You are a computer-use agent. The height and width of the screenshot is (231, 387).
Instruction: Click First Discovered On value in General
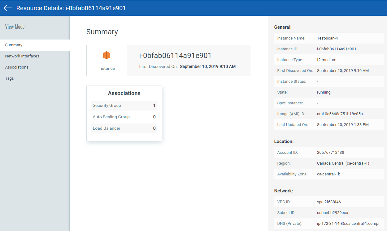(x=343, y=71)
